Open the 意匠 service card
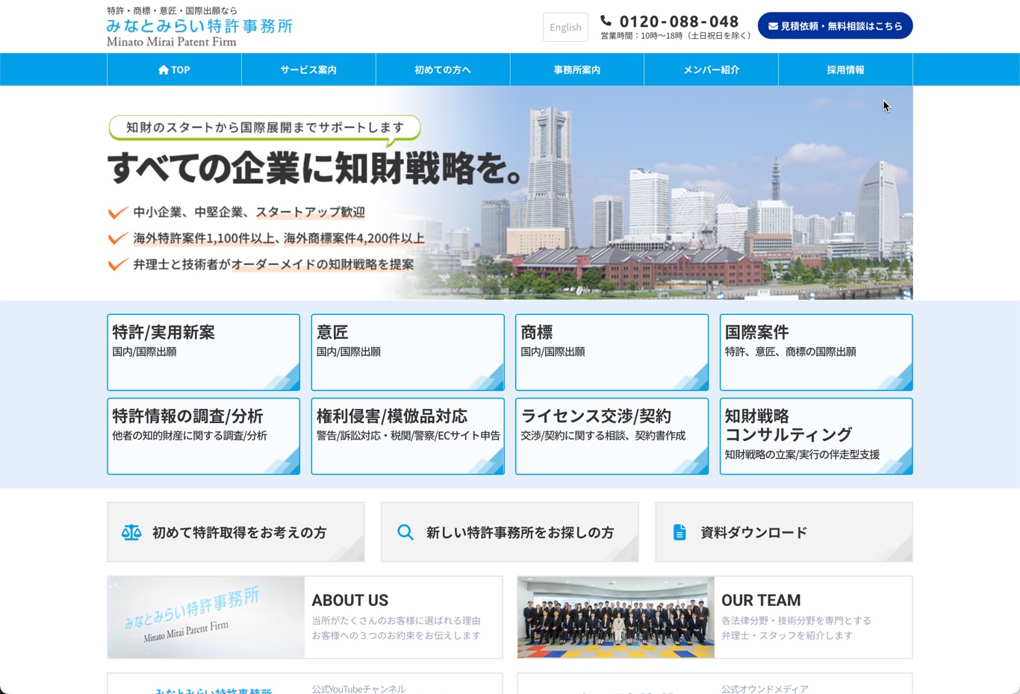Viewport: 1020px width, 694px height. [408, 352]
